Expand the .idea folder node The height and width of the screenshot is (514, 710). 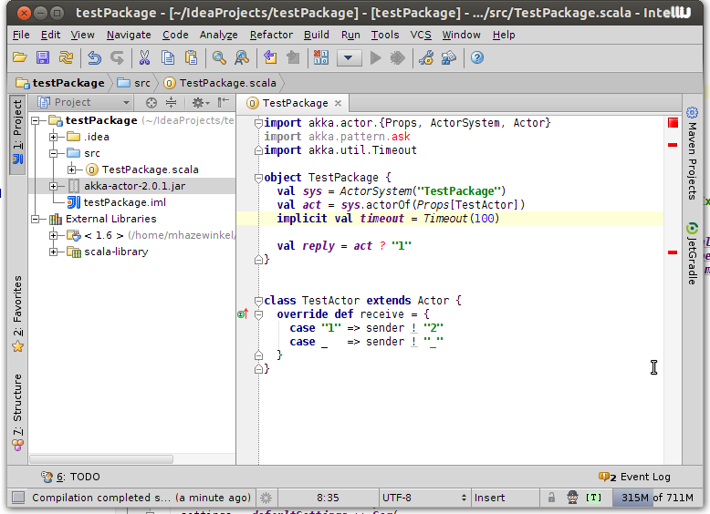54,137
